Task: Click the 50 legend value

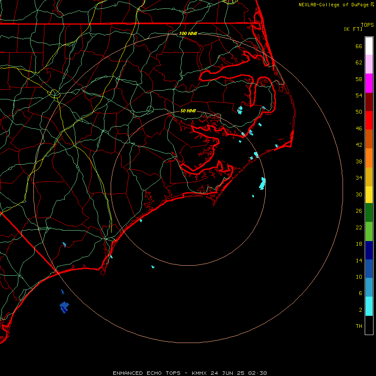Action: tap(359, 112)
